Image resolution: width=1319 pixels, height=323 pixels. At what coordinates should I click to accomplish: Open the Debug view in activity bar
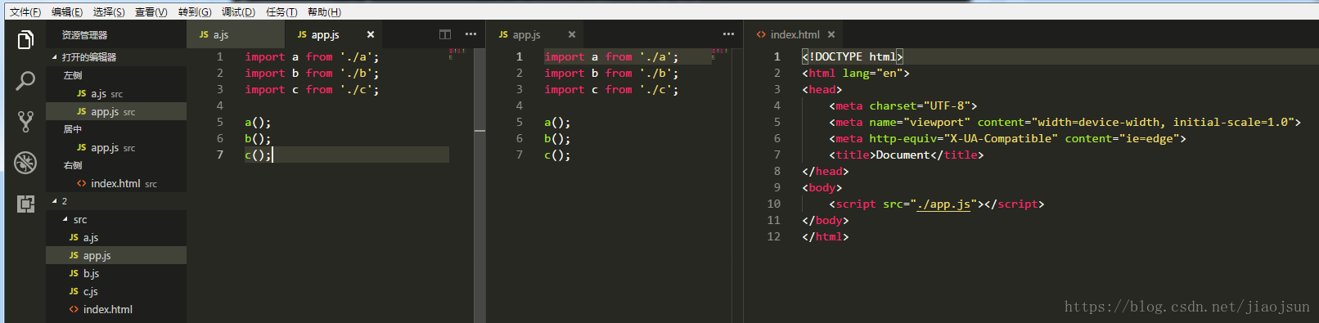[x=25, y=163]
